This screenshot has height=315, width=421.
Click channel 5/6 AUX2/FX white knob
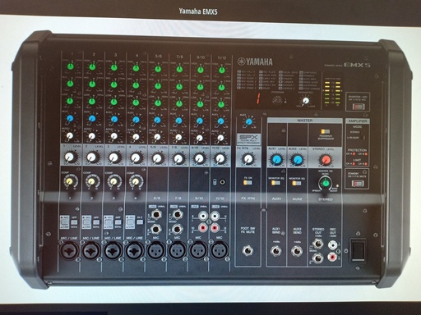tap(157, 137)
